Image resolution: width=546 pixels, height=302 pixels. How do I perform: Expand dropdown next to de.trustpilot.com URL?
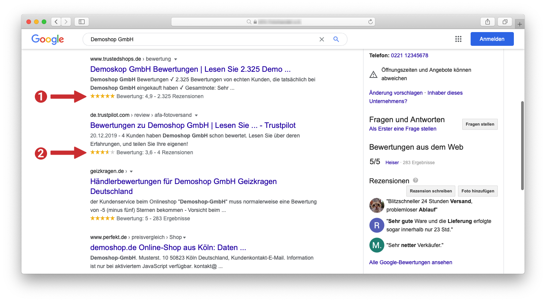coord(196,115)
